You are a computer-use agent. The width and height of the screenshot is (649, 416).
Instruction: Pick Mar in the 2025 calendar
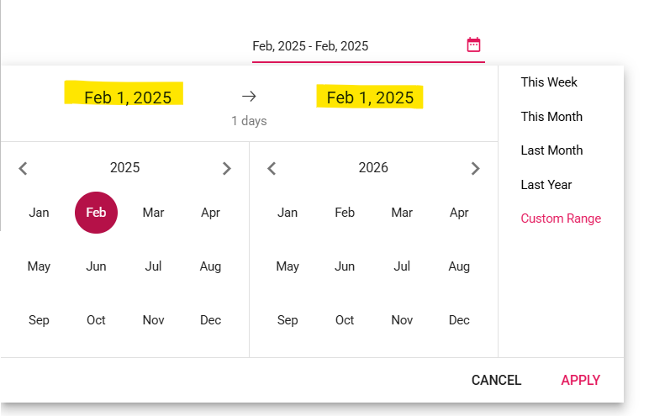(153, 213)
